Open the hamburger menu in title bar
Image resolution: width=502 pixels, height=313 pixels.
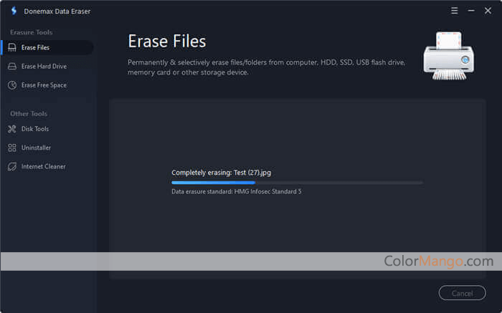(x=454, y=11)
